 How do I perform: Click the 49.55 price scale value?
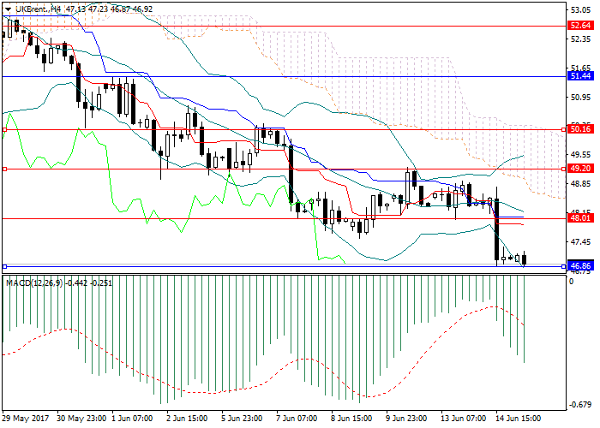click(580, 154)
